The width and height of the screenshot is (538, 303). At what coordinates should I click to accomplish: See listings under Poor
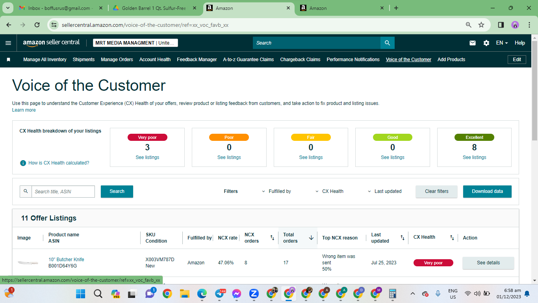(x=229, y=157)
